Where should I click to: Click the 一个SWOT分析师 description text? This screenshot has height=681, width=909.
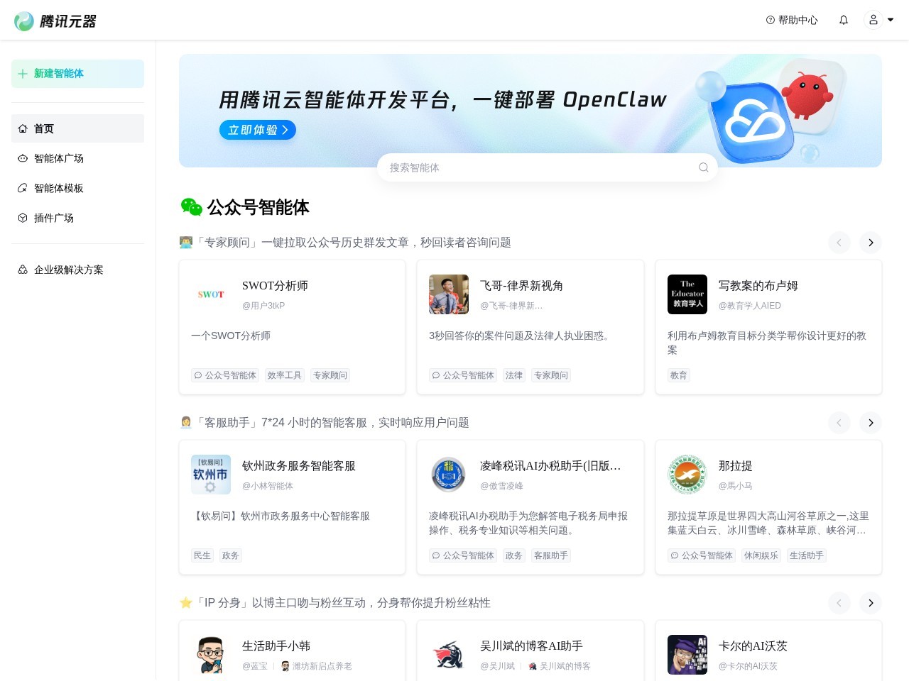(x=231, y=336)
